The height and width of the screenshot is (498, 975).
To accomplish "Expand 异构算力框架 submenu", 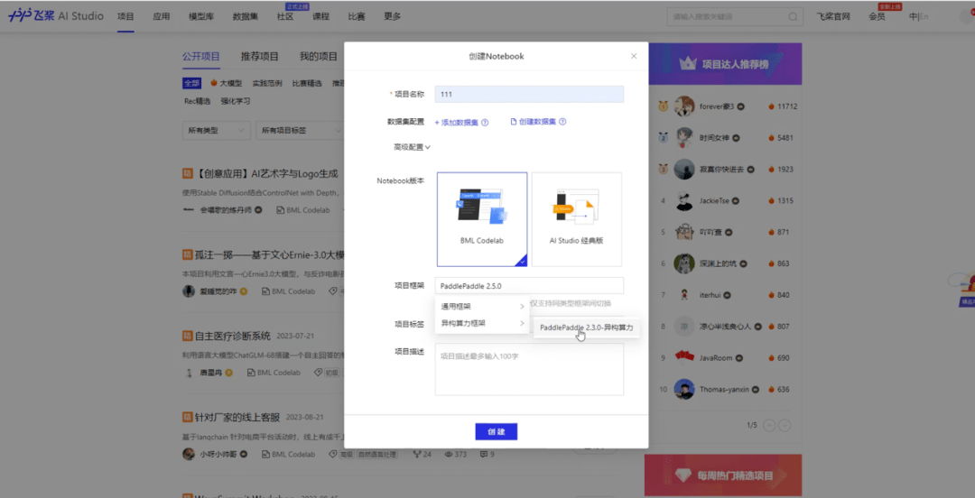I will [482, 323].
